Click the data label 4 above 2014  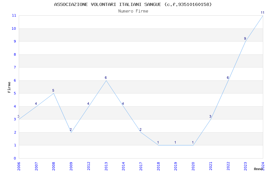pyautogui.click(x=123, y=104)
